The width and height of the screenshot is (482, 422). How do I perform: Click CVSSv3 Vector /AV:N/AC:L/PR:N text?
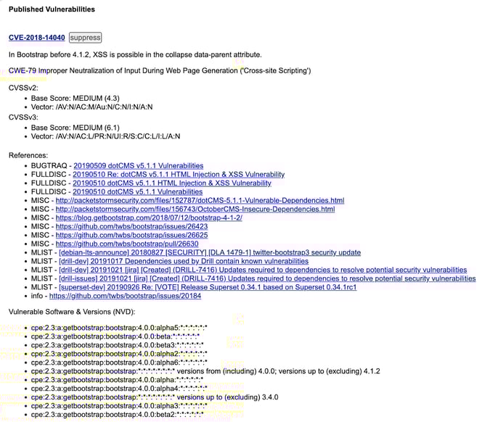(x=105, y=136)
